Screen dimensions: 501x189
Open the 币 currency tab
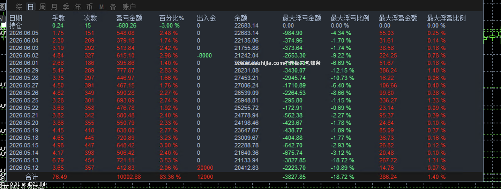pos(89,7)
